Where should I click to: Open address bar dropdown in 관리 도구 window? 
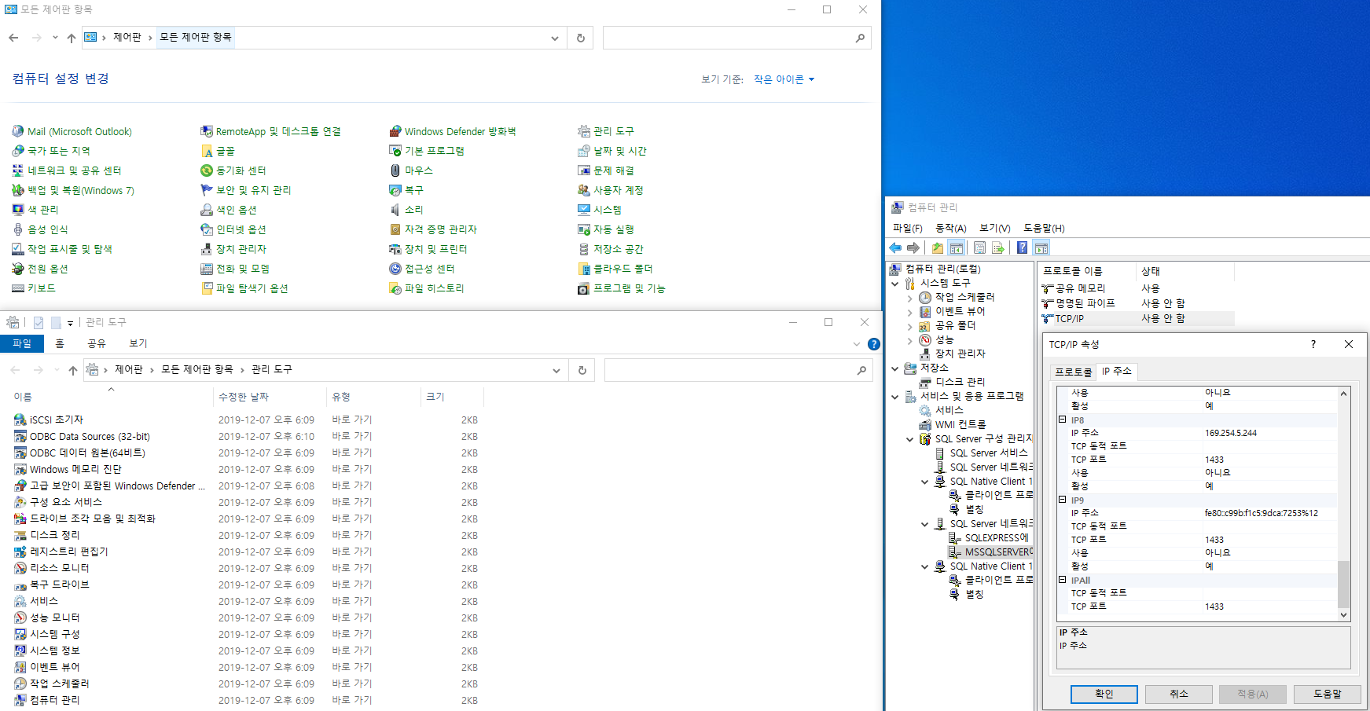coord(556,370)
